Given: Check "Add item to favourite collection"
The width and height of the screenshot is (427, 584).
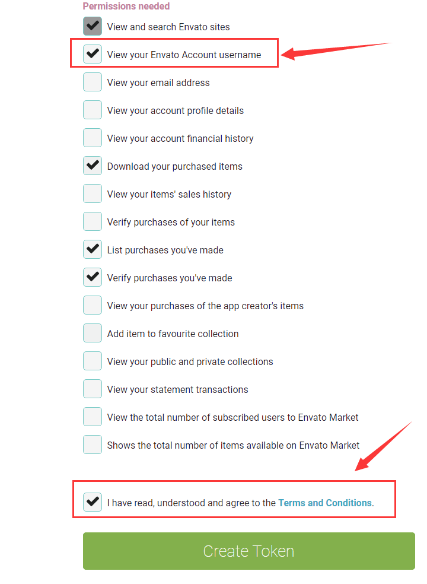Looking at the screenshot, I should point(93,333).
